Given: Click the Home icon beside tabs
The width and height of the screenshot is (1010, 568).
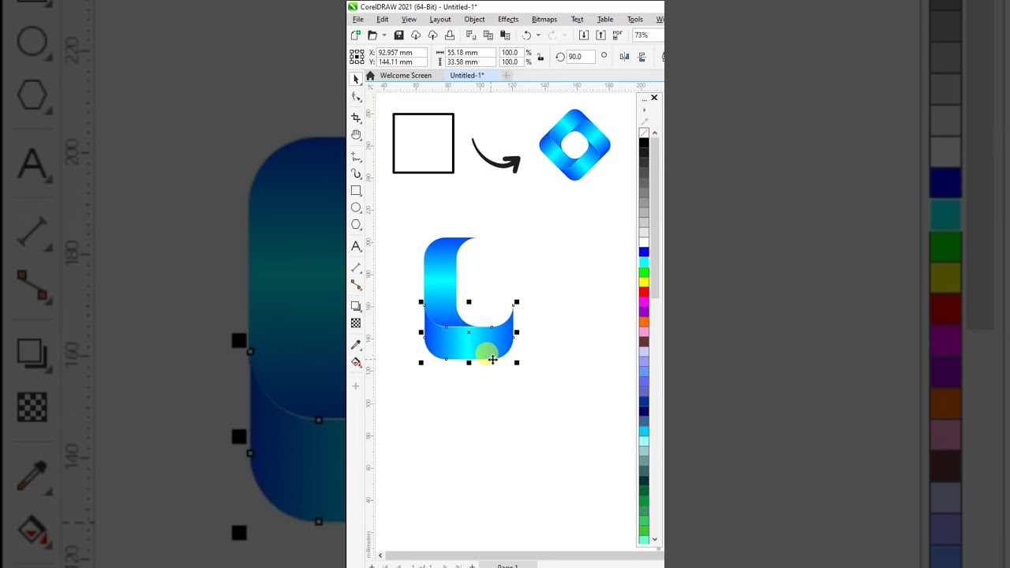Looking at the screenshot, I should pyautogui.click(x=370, y=76).
